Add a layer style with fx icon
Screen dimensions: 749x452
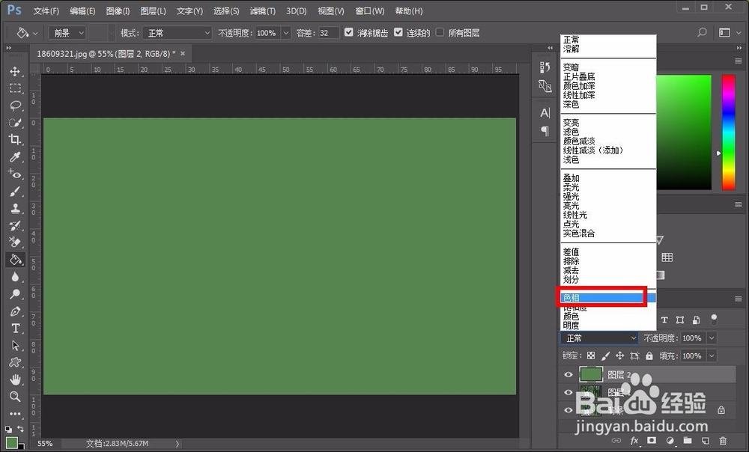pos(634,441)
